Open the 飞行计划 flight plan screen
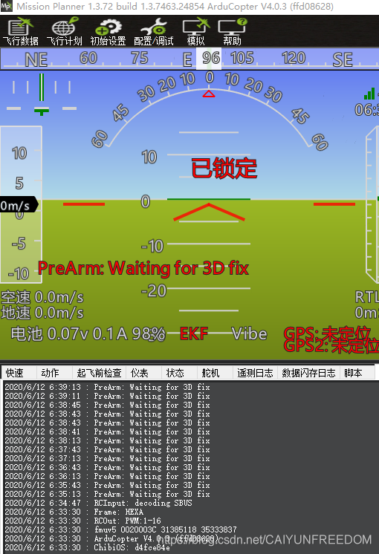The height and width of the screenshot is (554, 379). 65,32
